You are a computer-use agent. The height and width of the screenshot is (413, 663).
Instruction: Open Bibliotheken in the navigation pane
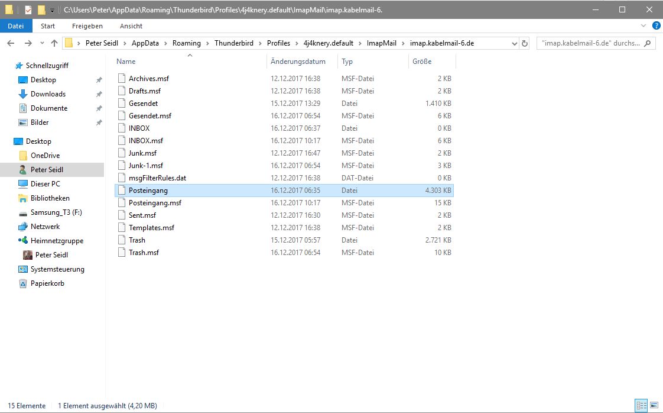(x=50, y=198)
